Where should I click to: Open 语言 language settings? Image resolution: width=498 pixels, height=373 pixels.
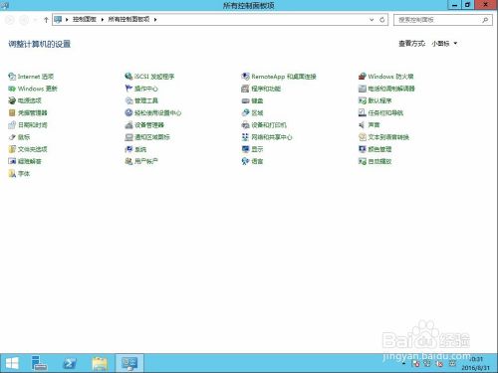tap(252, 161)
